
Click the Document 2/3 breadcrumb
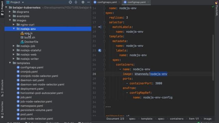click(115, 119)
